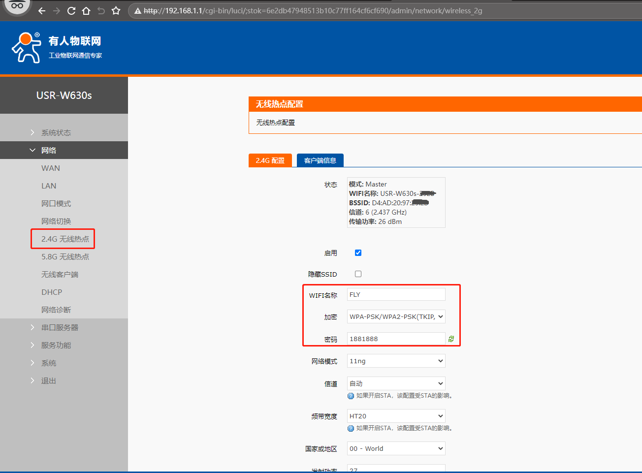Open the 5.8G 无线热点 page
Viewport: 642px width, 473px height.
pyautogui.click(x=65, y=256)
